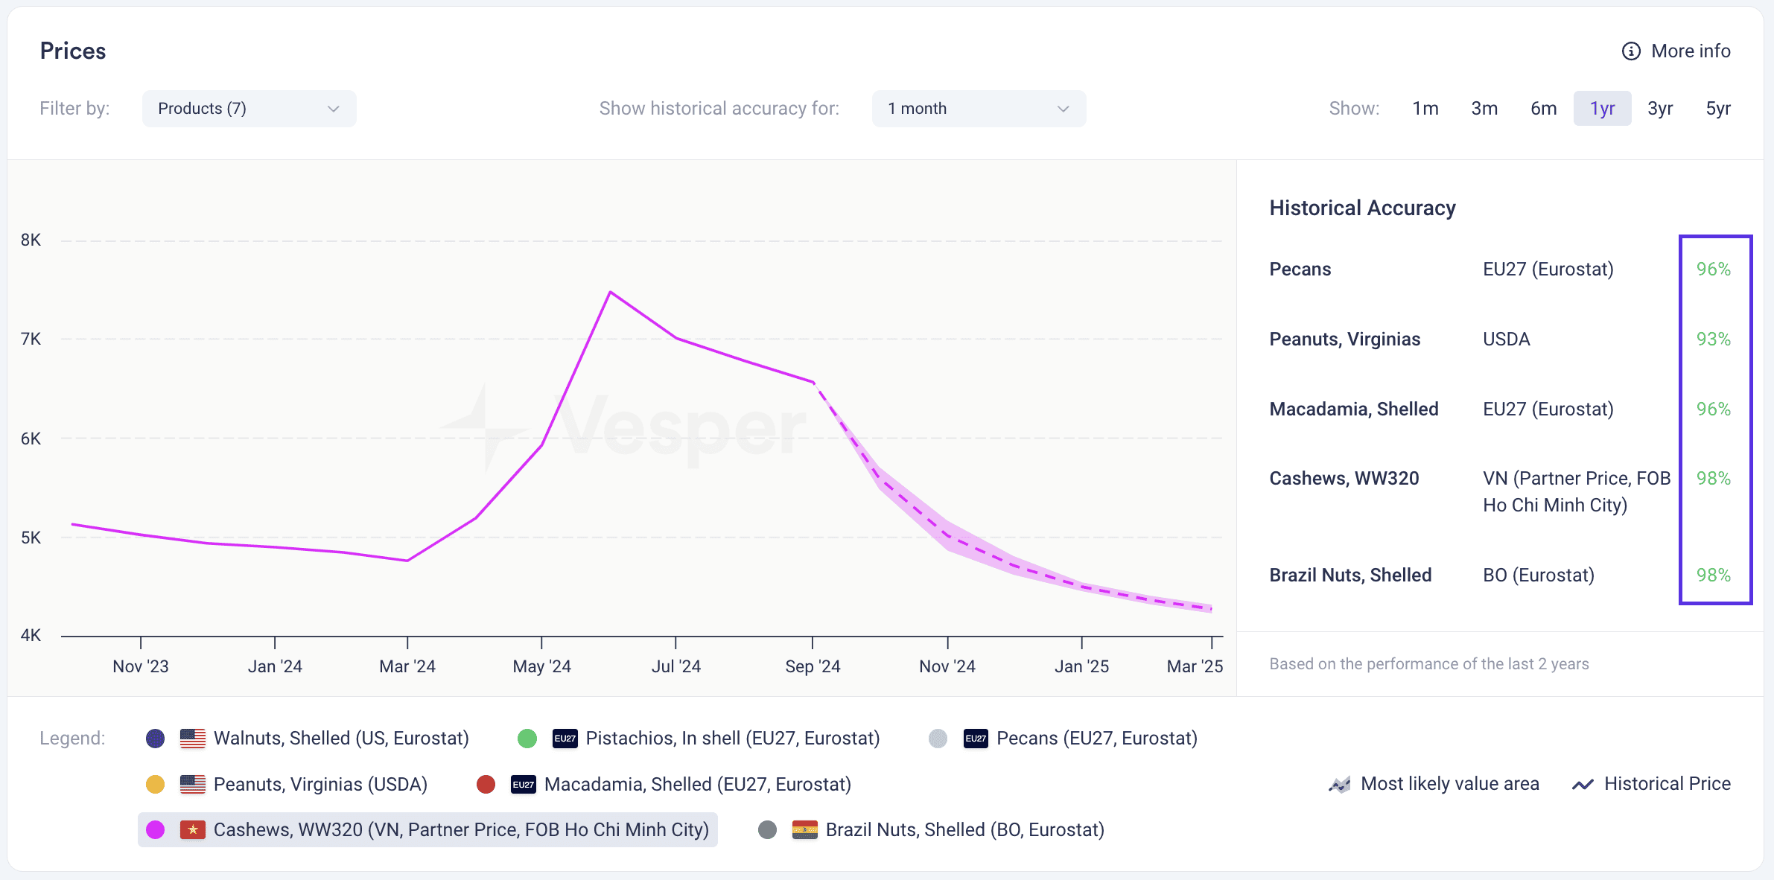Select the 3m time range tab
Screen dimensions: 1774x880
[1484, 107]
